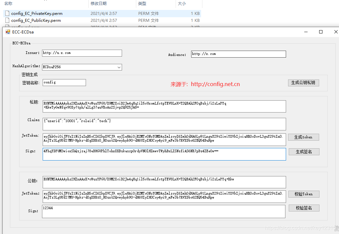The image size is (339, 234).
Task: Click the config_EC_PrivateKey.perm document icon
Action: tap(7, 13)
